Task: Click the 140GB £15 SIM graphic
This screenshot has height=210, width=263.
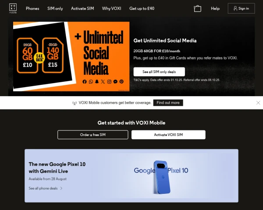Action: click(53, 55)
